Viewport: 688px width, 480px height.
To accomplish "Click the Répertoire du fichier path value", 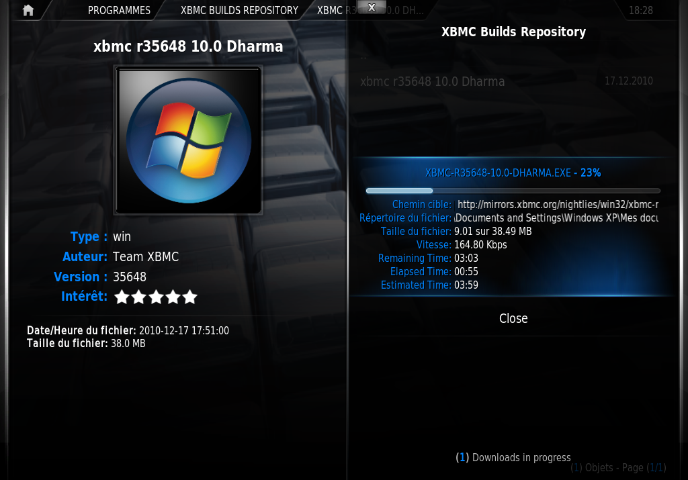I will pos(556,218).
